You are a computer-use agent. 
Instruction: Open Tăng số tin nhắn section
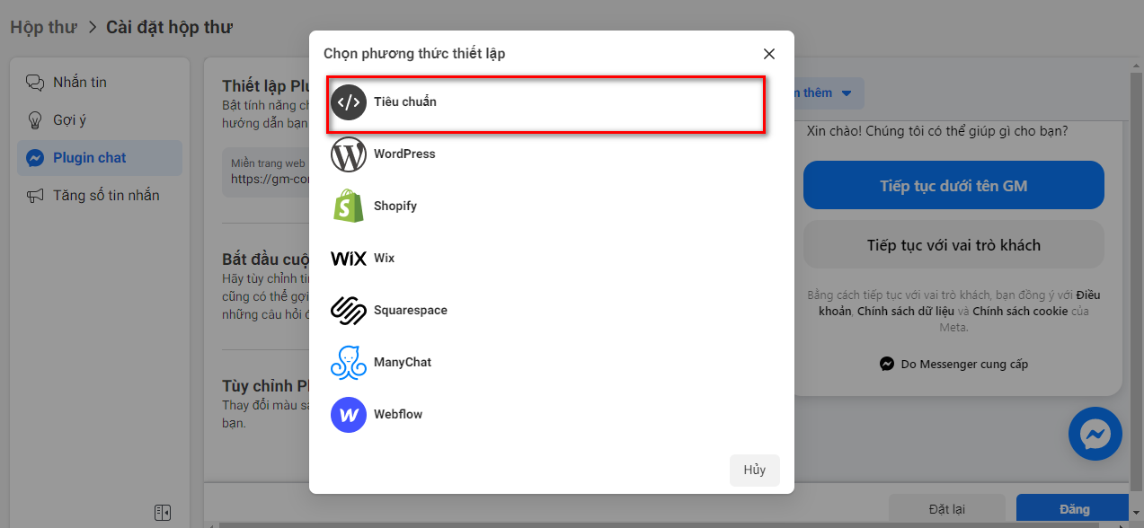(x=100, y=196)
